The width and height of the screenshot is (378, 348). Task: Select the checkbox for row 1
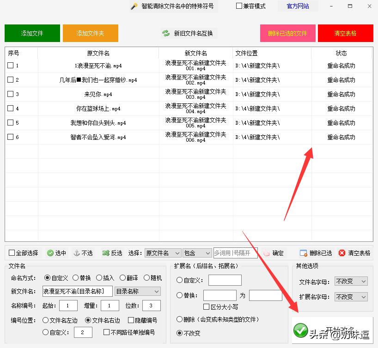point(11,65)
